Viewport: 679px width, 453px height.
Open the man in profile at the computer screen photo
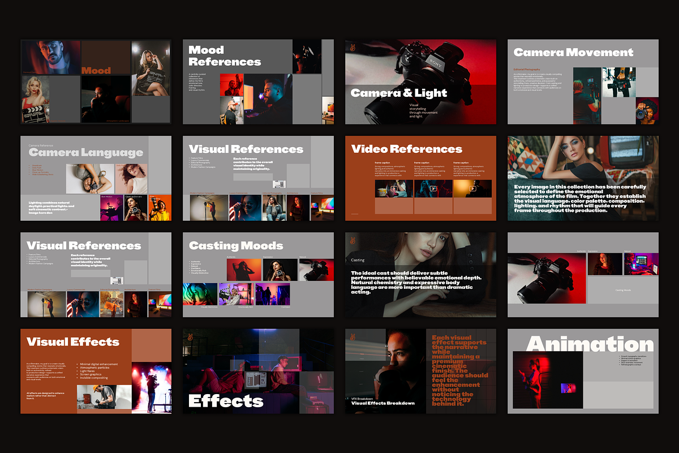pyautogui.click(x=268, y=99)
